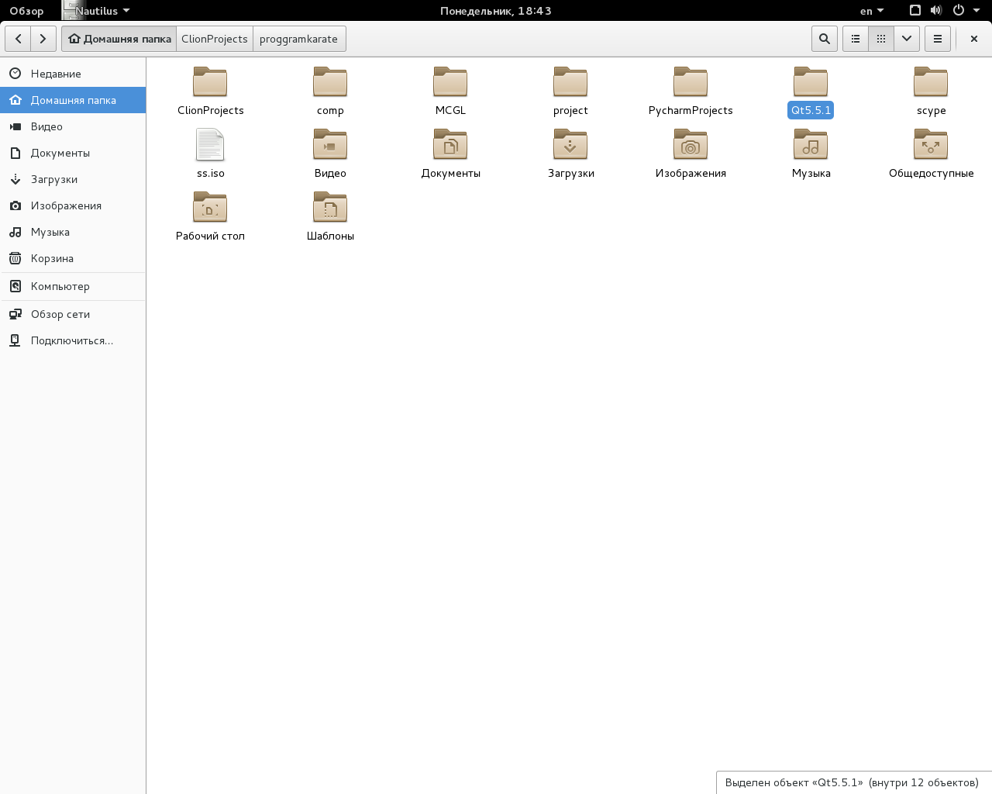The width and height of the screenshot is (992, 794).
Task: Open the view options dropdown arrow
Action: 907,39
